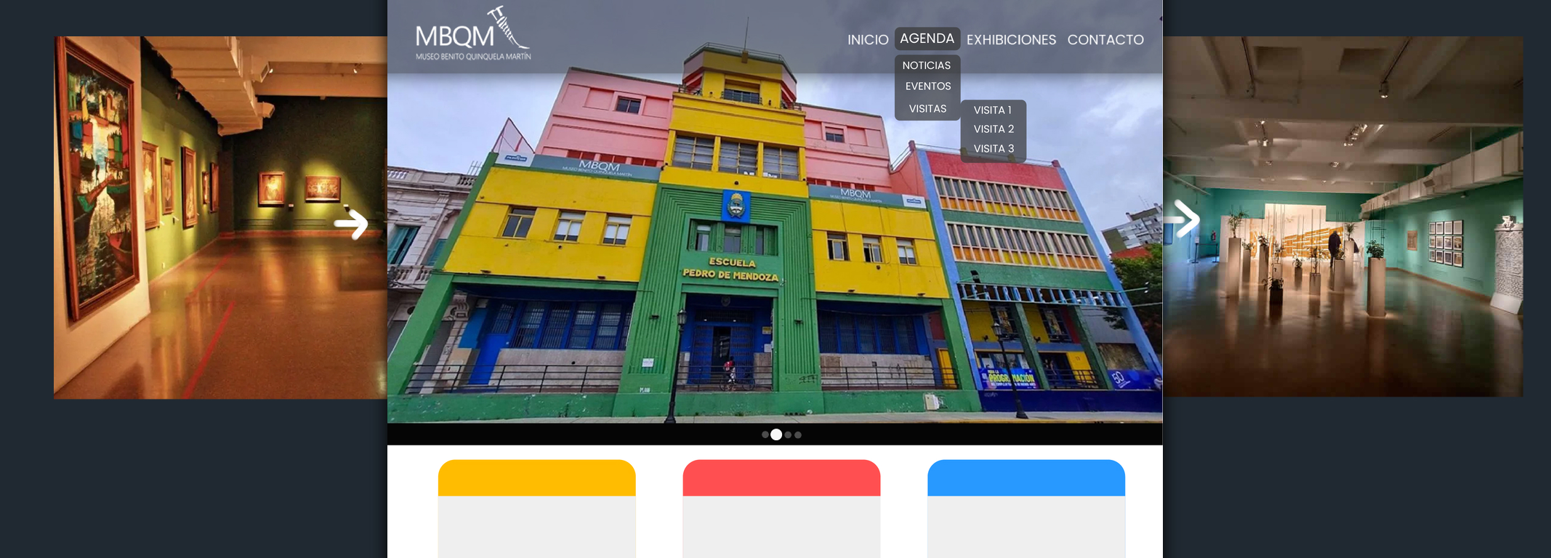Jump to the fourth carousel slide dot
Screen dimensions: 1551x558
(x=798, y=434)
